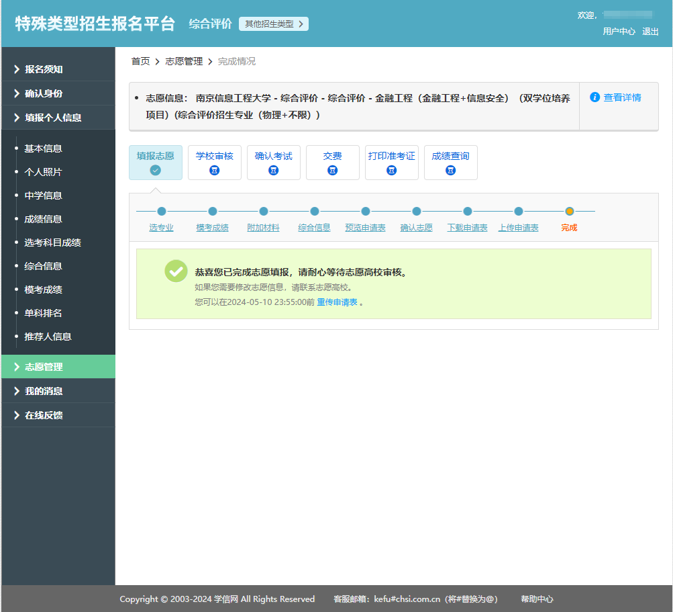673x612 pixels.
Task: Click the 完成情况 breadcrumb text
Action: [x=236, y=61]
